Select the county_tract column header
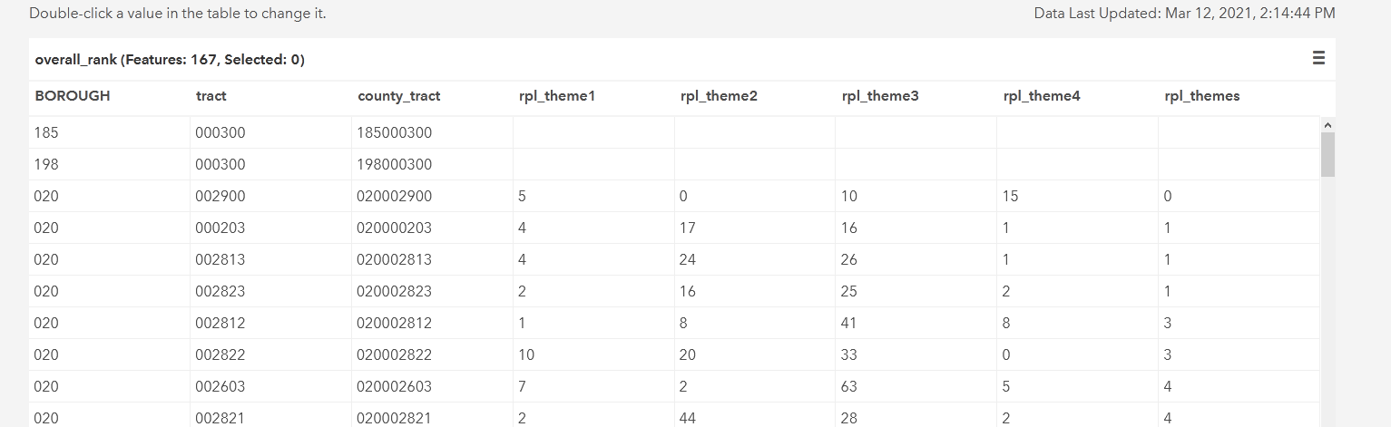Image resolution: width=1391 pixels, height=427 pixels. coord(399,96)
